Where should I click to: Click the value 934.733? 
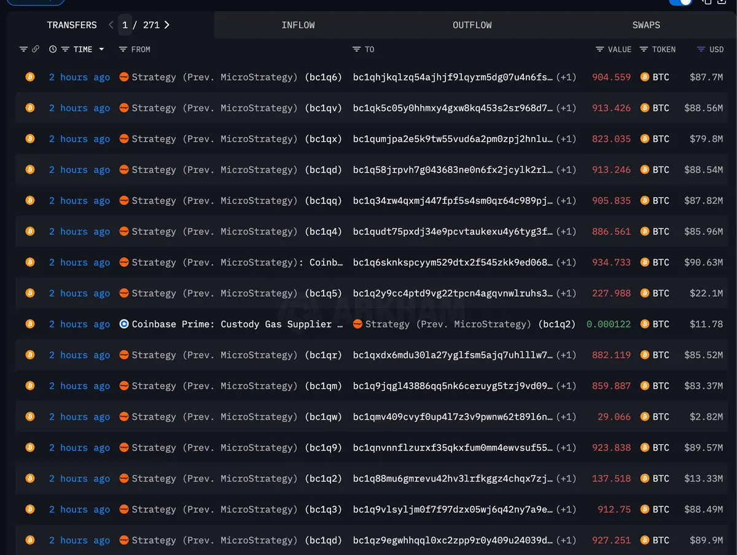coord(611,262)
